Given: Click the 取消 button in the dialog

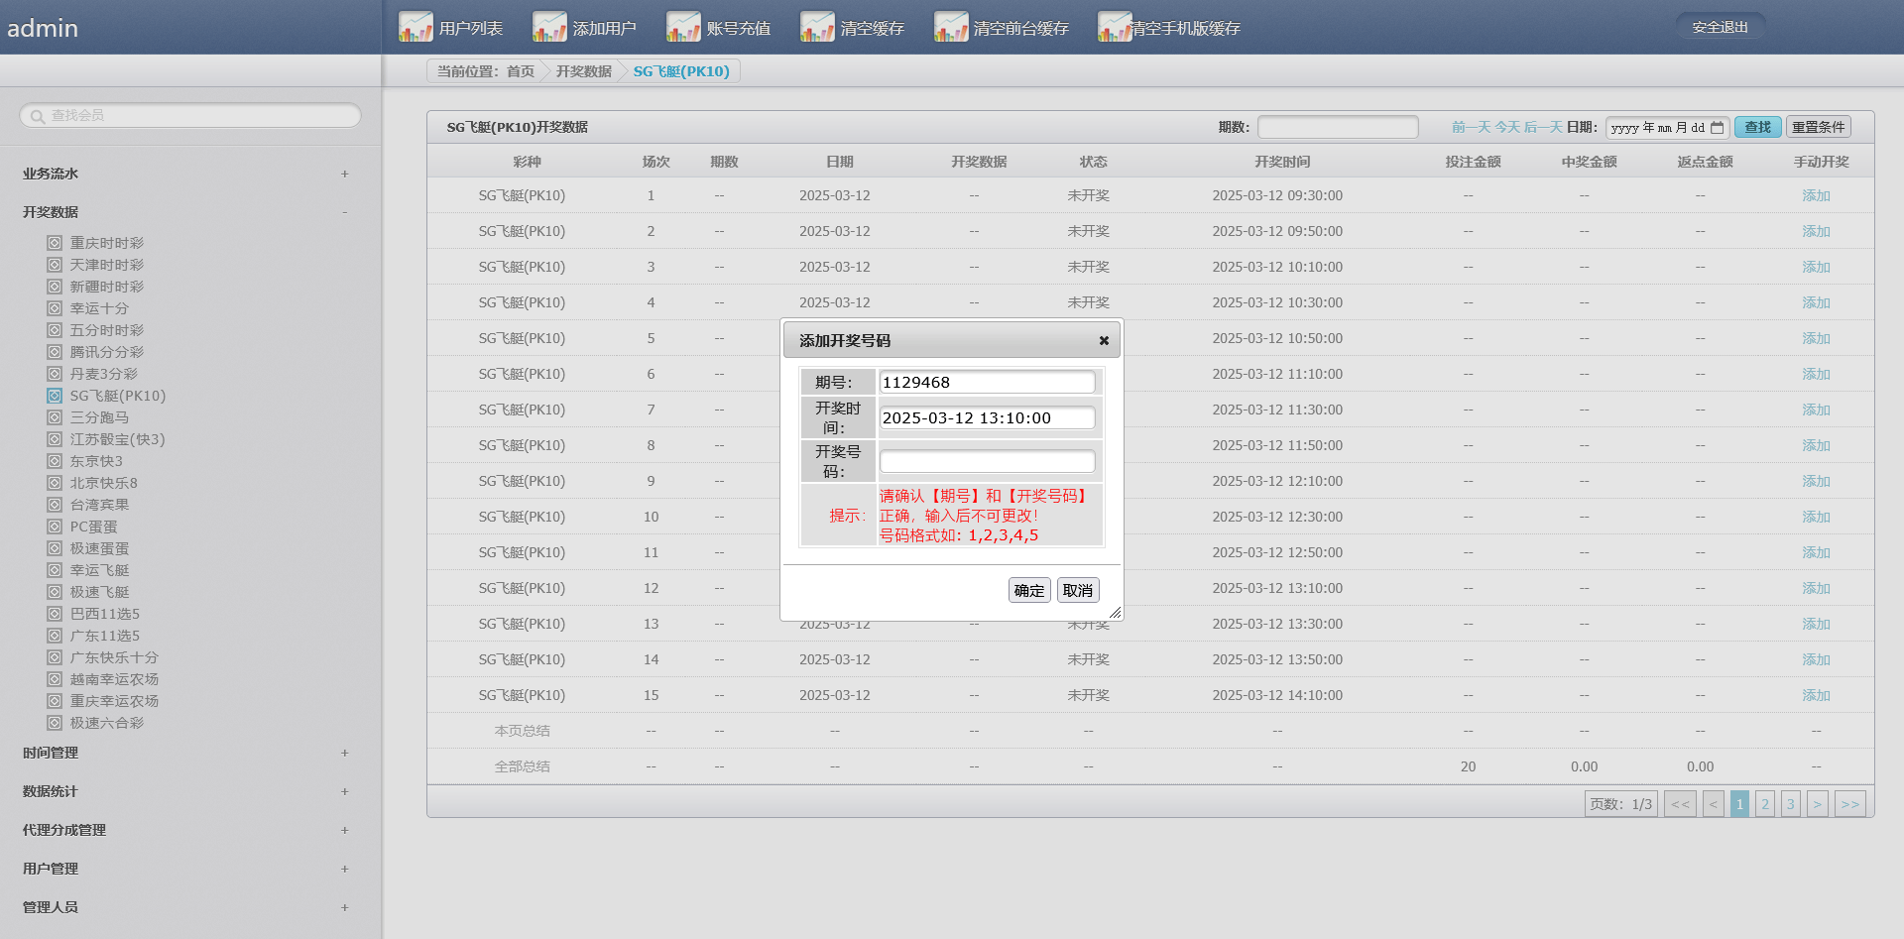Looking at the screenshot, I should (1077, 591).
